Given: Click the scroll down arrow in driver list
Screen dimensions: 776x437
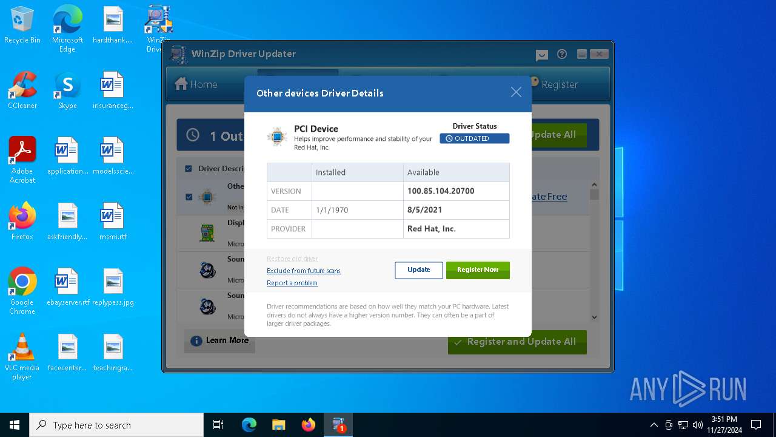Looking at the screenshot, I should [x=594, y=317].
